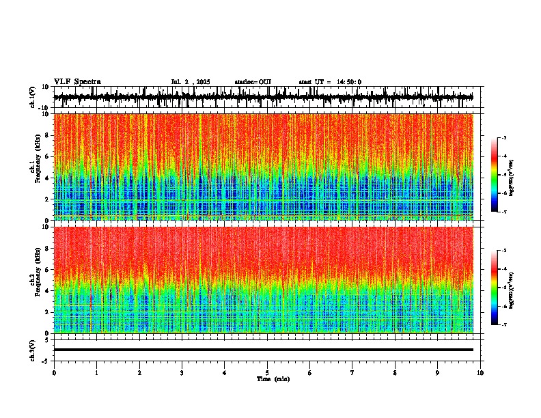The width and height of the screenshot is (541, 418).
Task: Click the ch.2 spectrogram 4 kHz tick label
Action: 47,291
